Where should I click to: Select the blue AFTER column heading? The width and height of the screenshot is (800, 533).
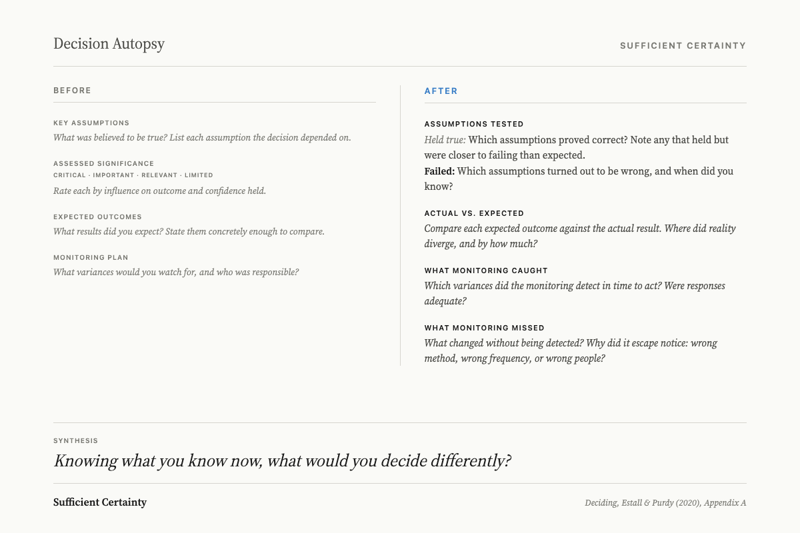(x=441, y=91)
